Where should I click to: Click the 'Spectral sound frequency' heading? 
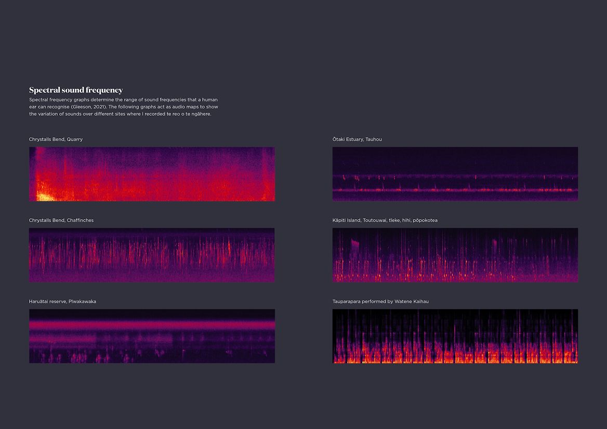(x=76, y=90)
